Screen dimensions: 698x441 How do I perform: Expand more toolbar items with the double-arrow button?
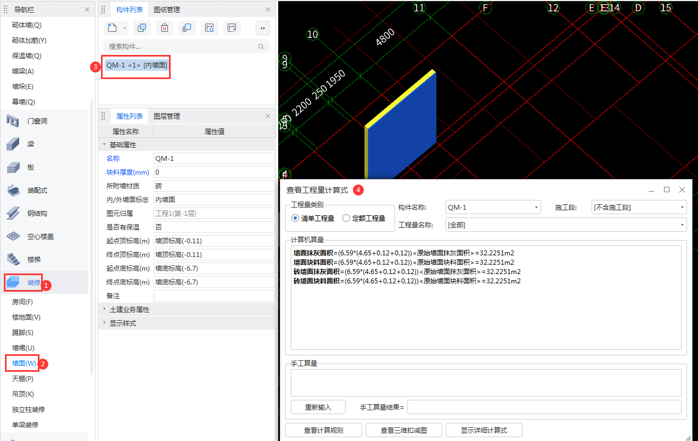263,28
